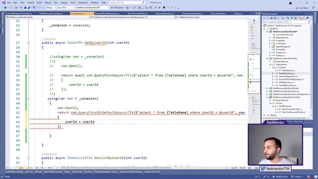318x179 pixels.
Task: Select Program.cs in Solution Explorer
Action: click(281, 52)
